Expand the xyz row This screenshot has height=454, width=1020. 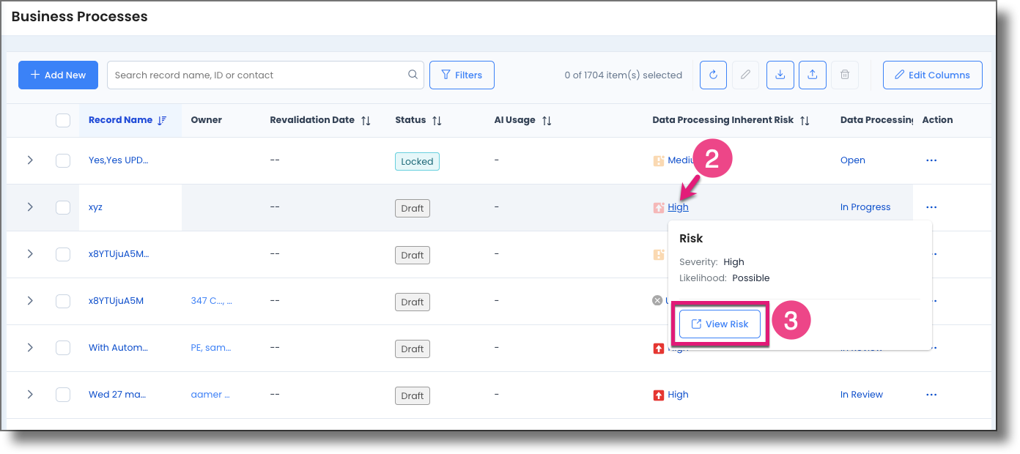tap(30, 207)
